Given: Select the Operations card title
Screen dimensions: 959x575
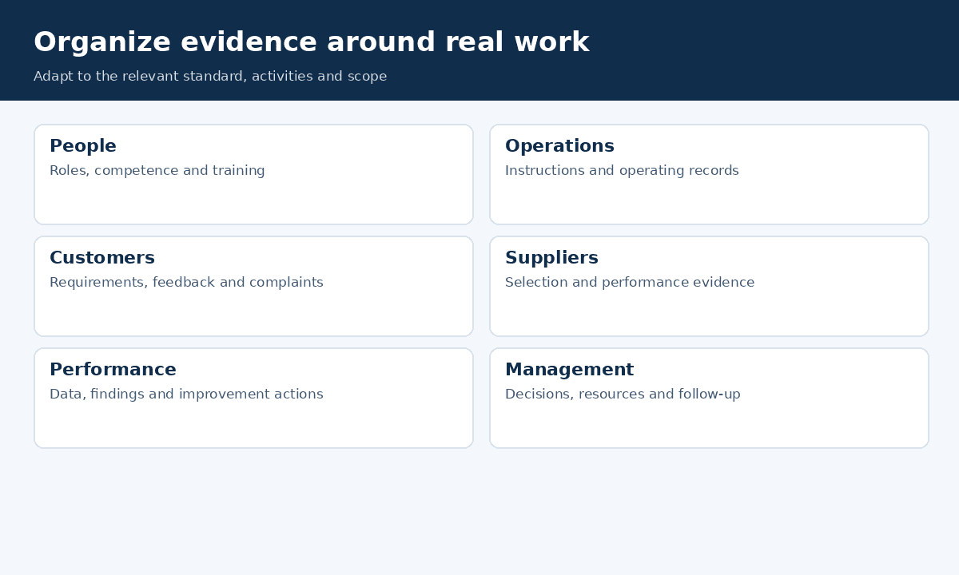Looking at the screenshot, I should 559,146.
